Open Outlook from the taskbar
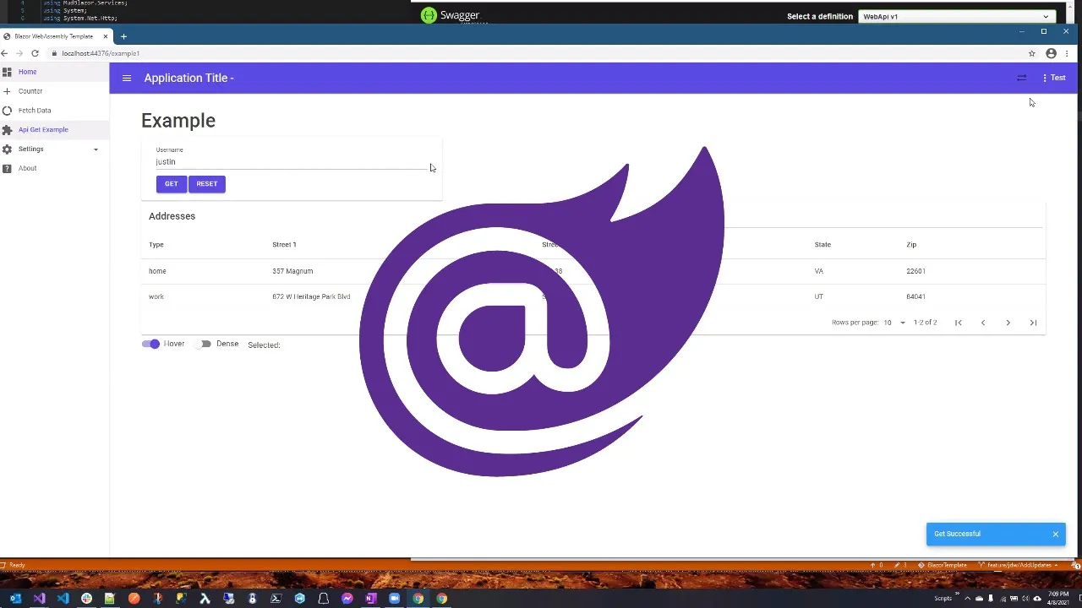Screen dimensions: 1082x608 pyautogui.click(x=15, y=599)
